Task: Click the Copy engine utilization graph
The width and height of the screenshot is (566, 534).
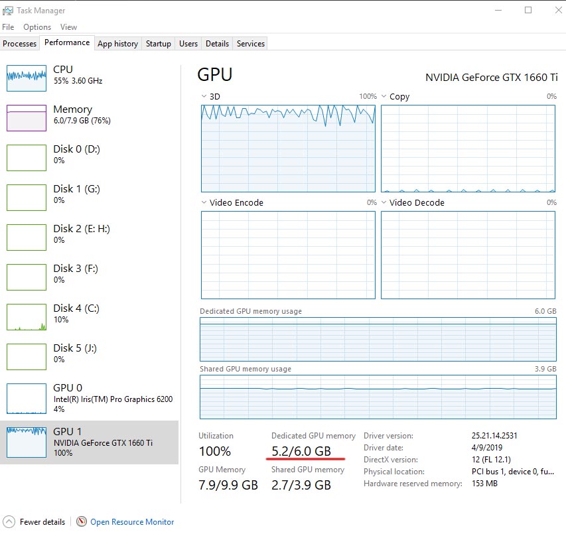Action: [x=468, y=149]
